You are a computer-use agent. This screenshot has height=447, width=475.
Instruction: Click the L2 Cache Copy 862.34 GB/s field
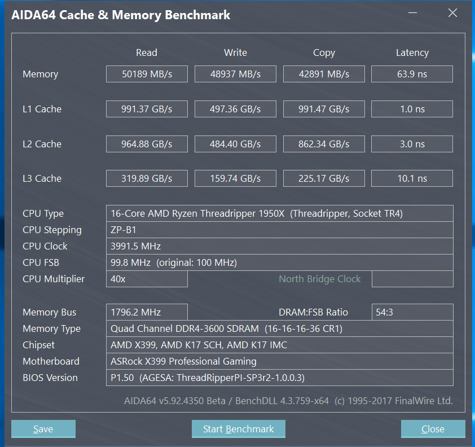324,144
